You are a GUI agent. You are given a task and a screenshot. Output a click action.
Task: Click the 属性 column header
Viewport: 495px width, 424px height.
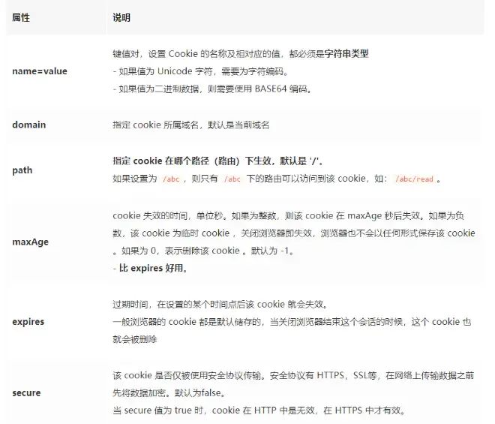point(21,17)
